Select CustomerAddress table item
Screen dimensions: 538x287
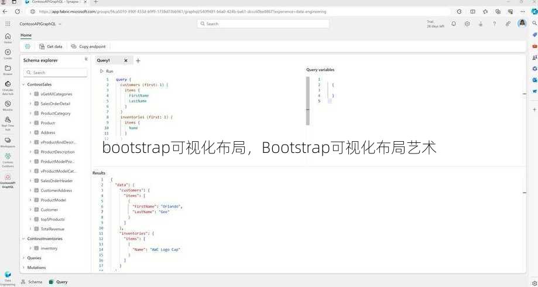56,190
